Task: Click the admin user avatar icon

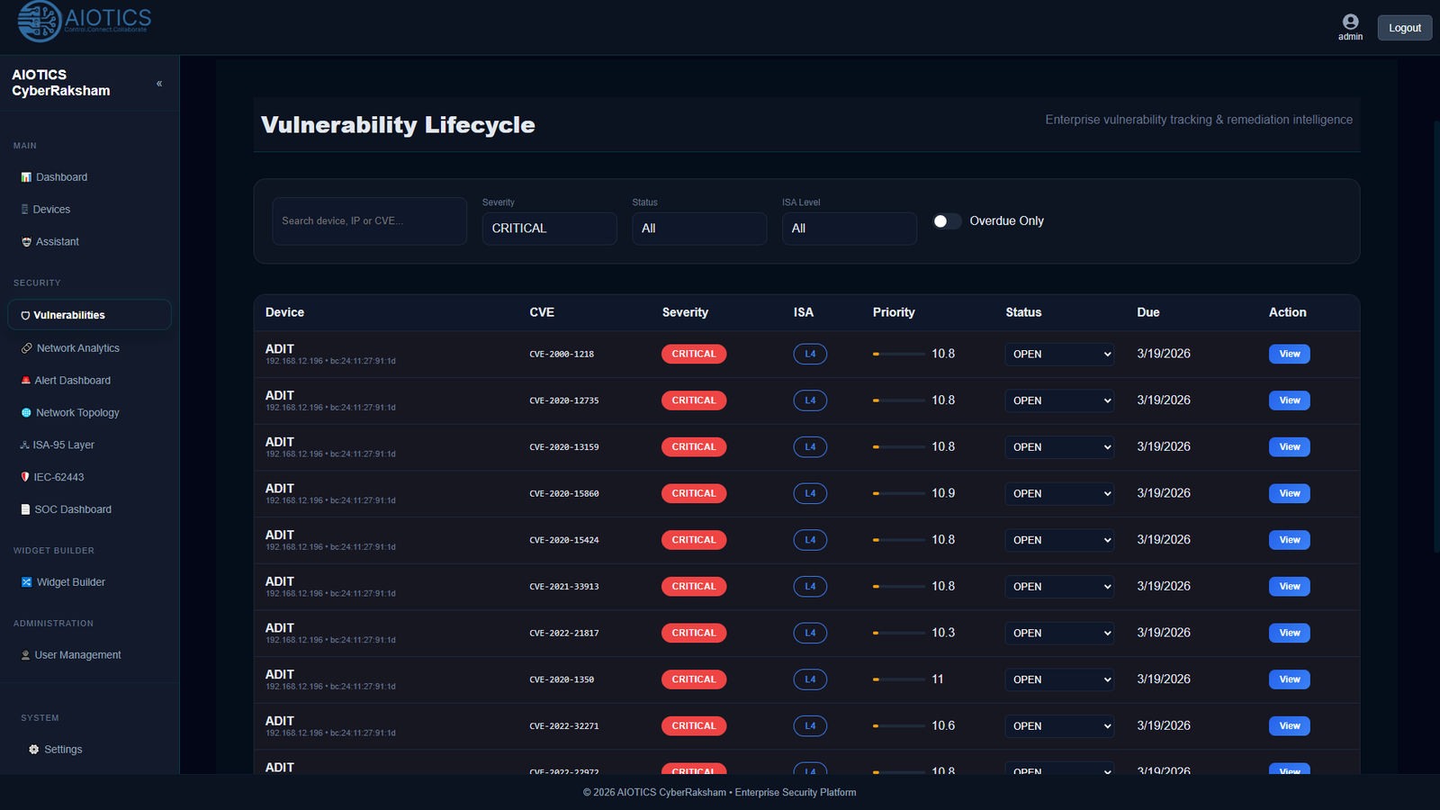Action: (x=1350, y=22)
